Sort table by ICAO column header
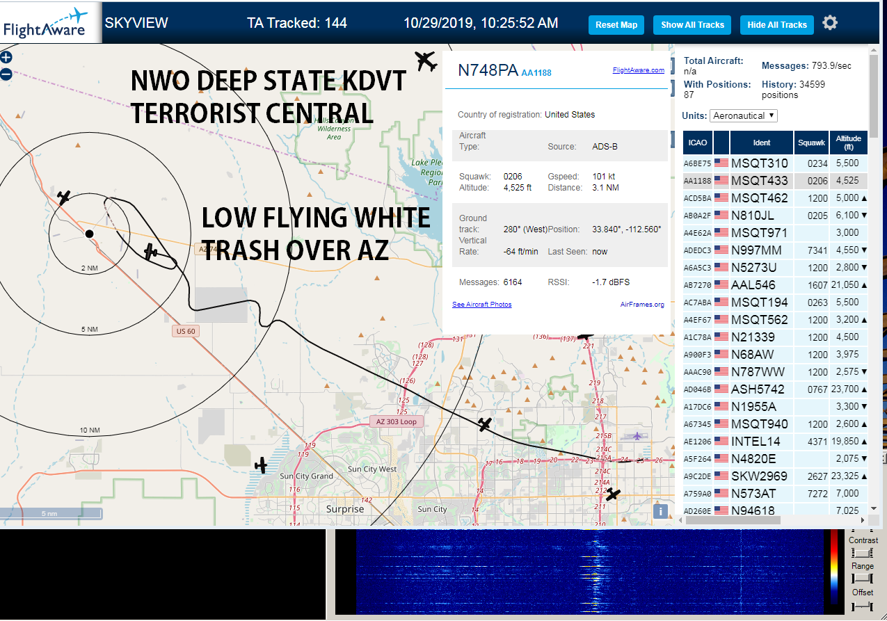 (x=698, y=143)
